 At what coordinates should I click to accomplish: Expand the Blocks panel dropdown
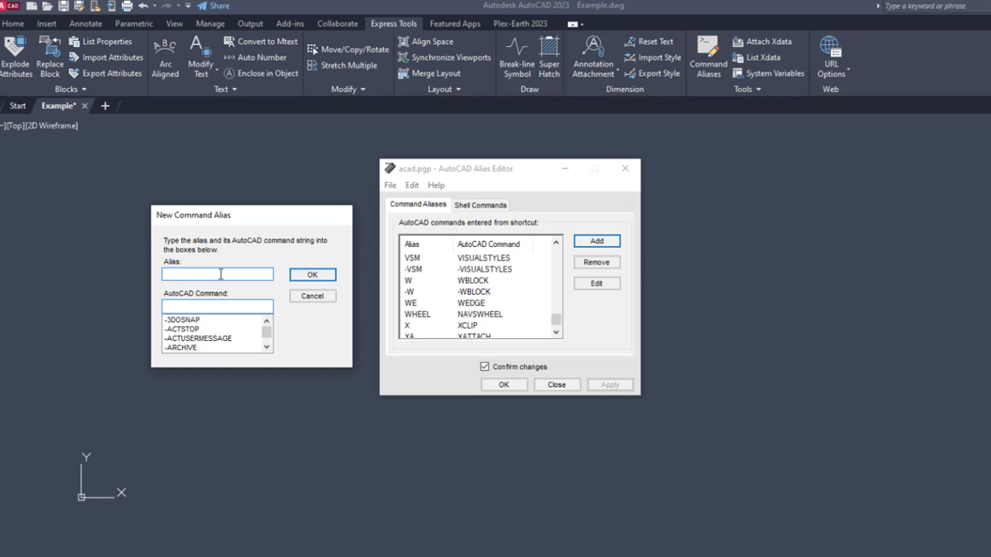click(x=70, y=90)
